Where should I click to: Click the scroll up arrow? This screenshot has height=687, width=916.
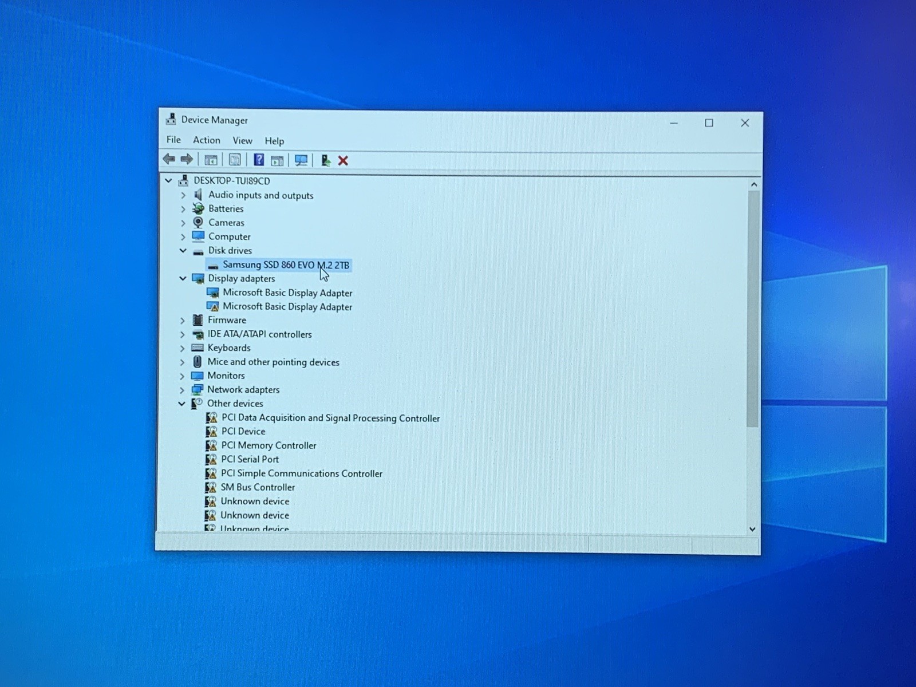click(x=754, y=184)
